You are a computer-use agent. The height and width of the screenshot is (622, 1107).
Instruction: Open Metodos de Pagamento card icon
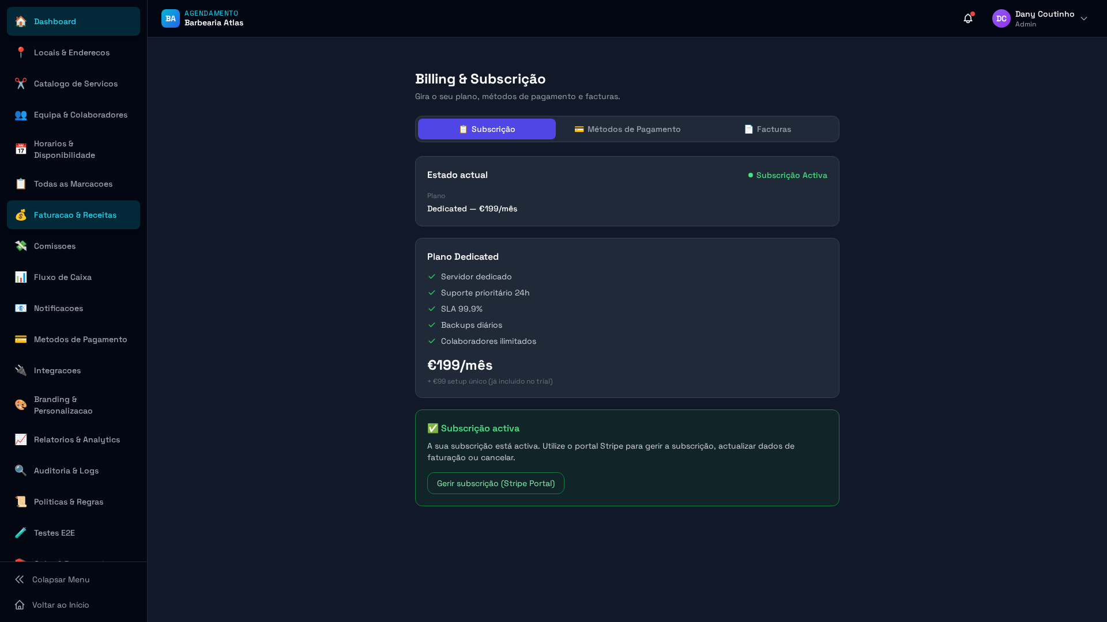click(x=21, y=339)
